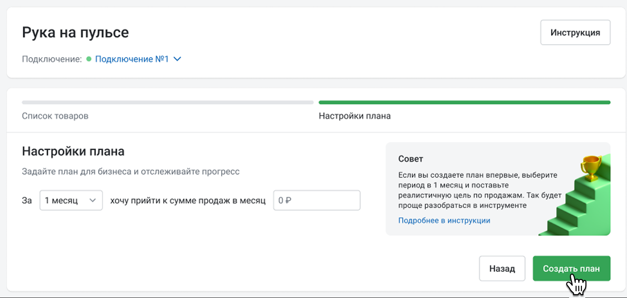This screenshot has height=298, width=627.
Task: Click the green connection status dot
Action: coord(89,59)
